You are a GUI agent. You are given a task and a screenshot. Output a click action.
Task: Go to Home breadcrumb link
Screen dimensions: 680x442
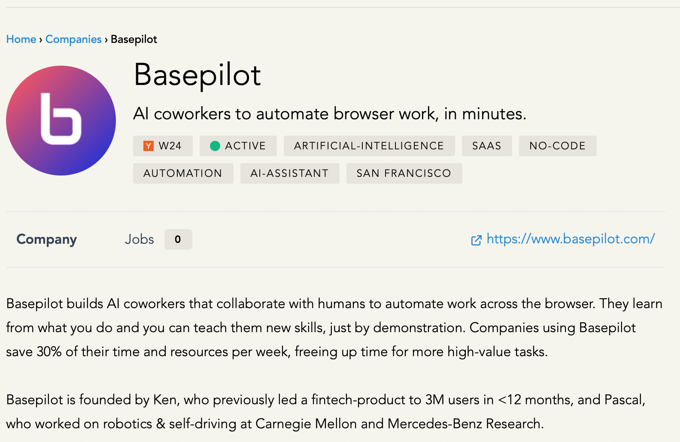coord(21,39)
